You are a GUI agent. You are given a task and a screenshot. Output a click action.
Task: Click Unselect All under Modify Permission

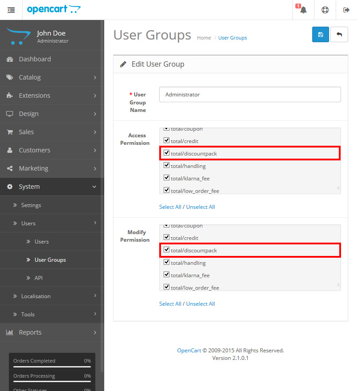point(200,304)
